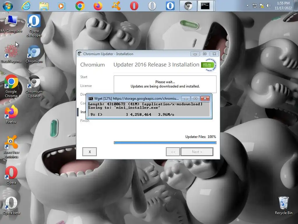Click the 'Please wait...' message box

pyautogui.click(x=165, y=84)
